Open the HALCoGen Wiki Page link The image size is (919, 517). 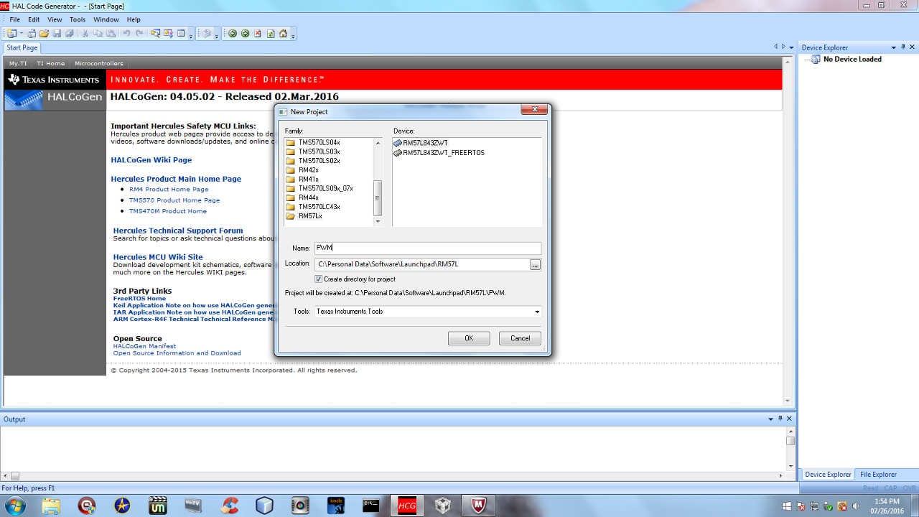tap(151, 160)
